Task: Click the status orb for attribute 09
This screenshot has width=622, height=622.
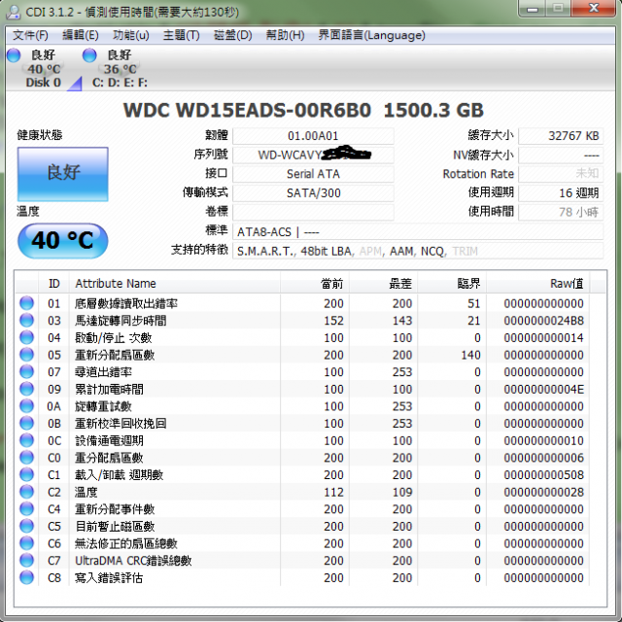Action: coord(26,389)
